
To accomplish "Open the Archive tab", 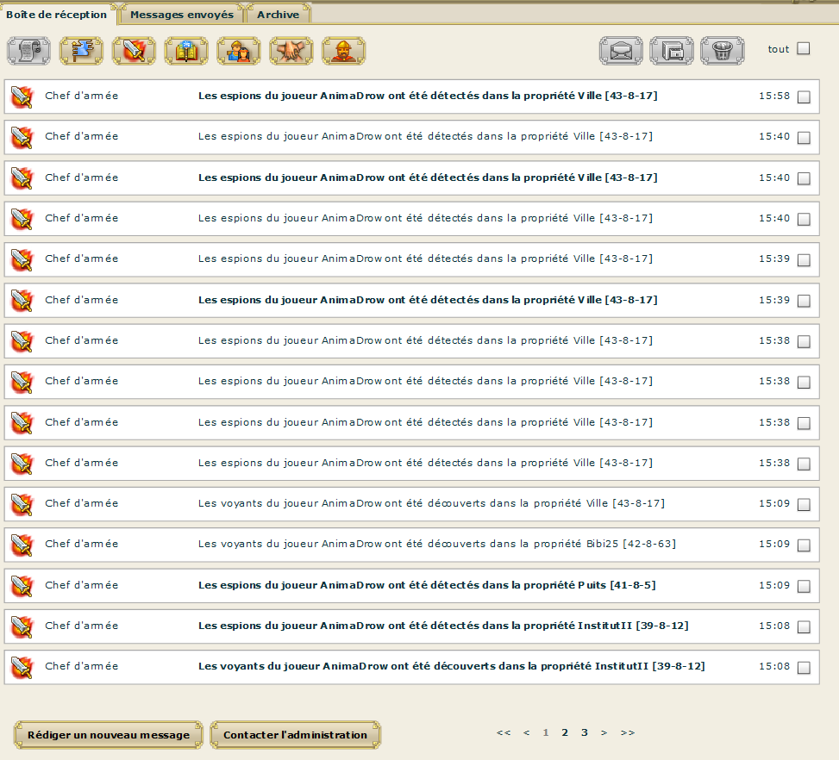I will click(279, 15).
